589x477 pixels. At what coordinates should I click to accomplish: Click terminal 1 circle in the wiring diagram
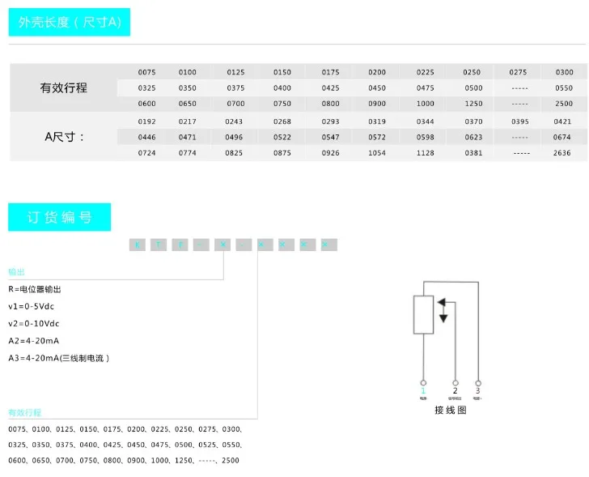click(423, 383)
